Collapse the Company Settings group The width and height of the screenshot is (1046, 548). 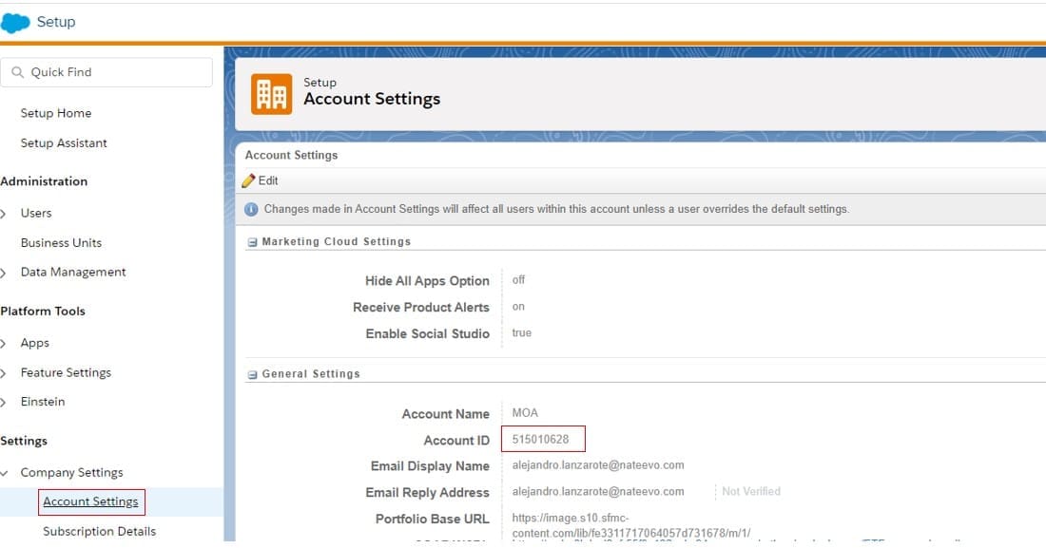point(5,473)
